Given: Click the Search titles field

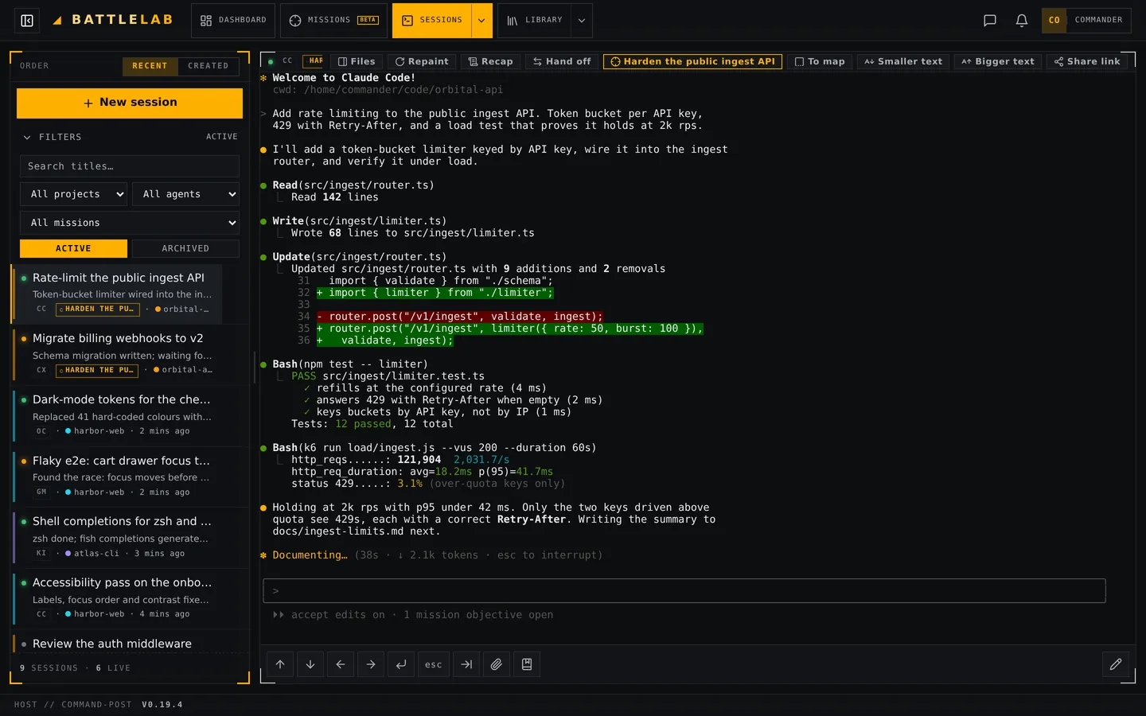Looking at the screenshot, I should (130, 166).
